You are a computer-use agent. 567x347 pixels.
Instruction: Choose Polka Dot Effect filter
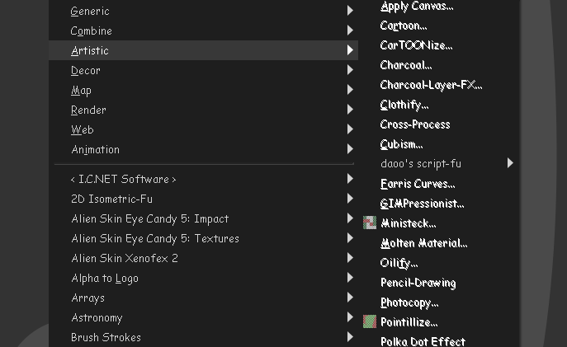(423, 341)
